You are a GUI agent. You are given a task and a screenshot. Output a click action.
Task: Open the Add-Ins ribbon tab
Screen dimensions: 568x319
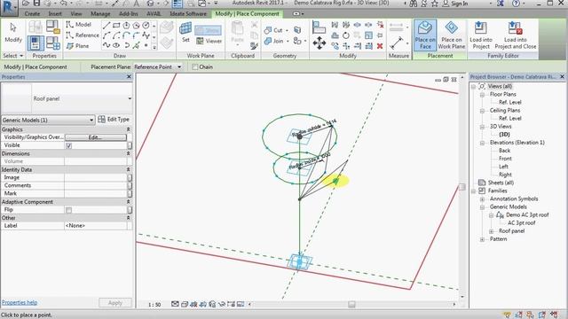pos(128,14)
